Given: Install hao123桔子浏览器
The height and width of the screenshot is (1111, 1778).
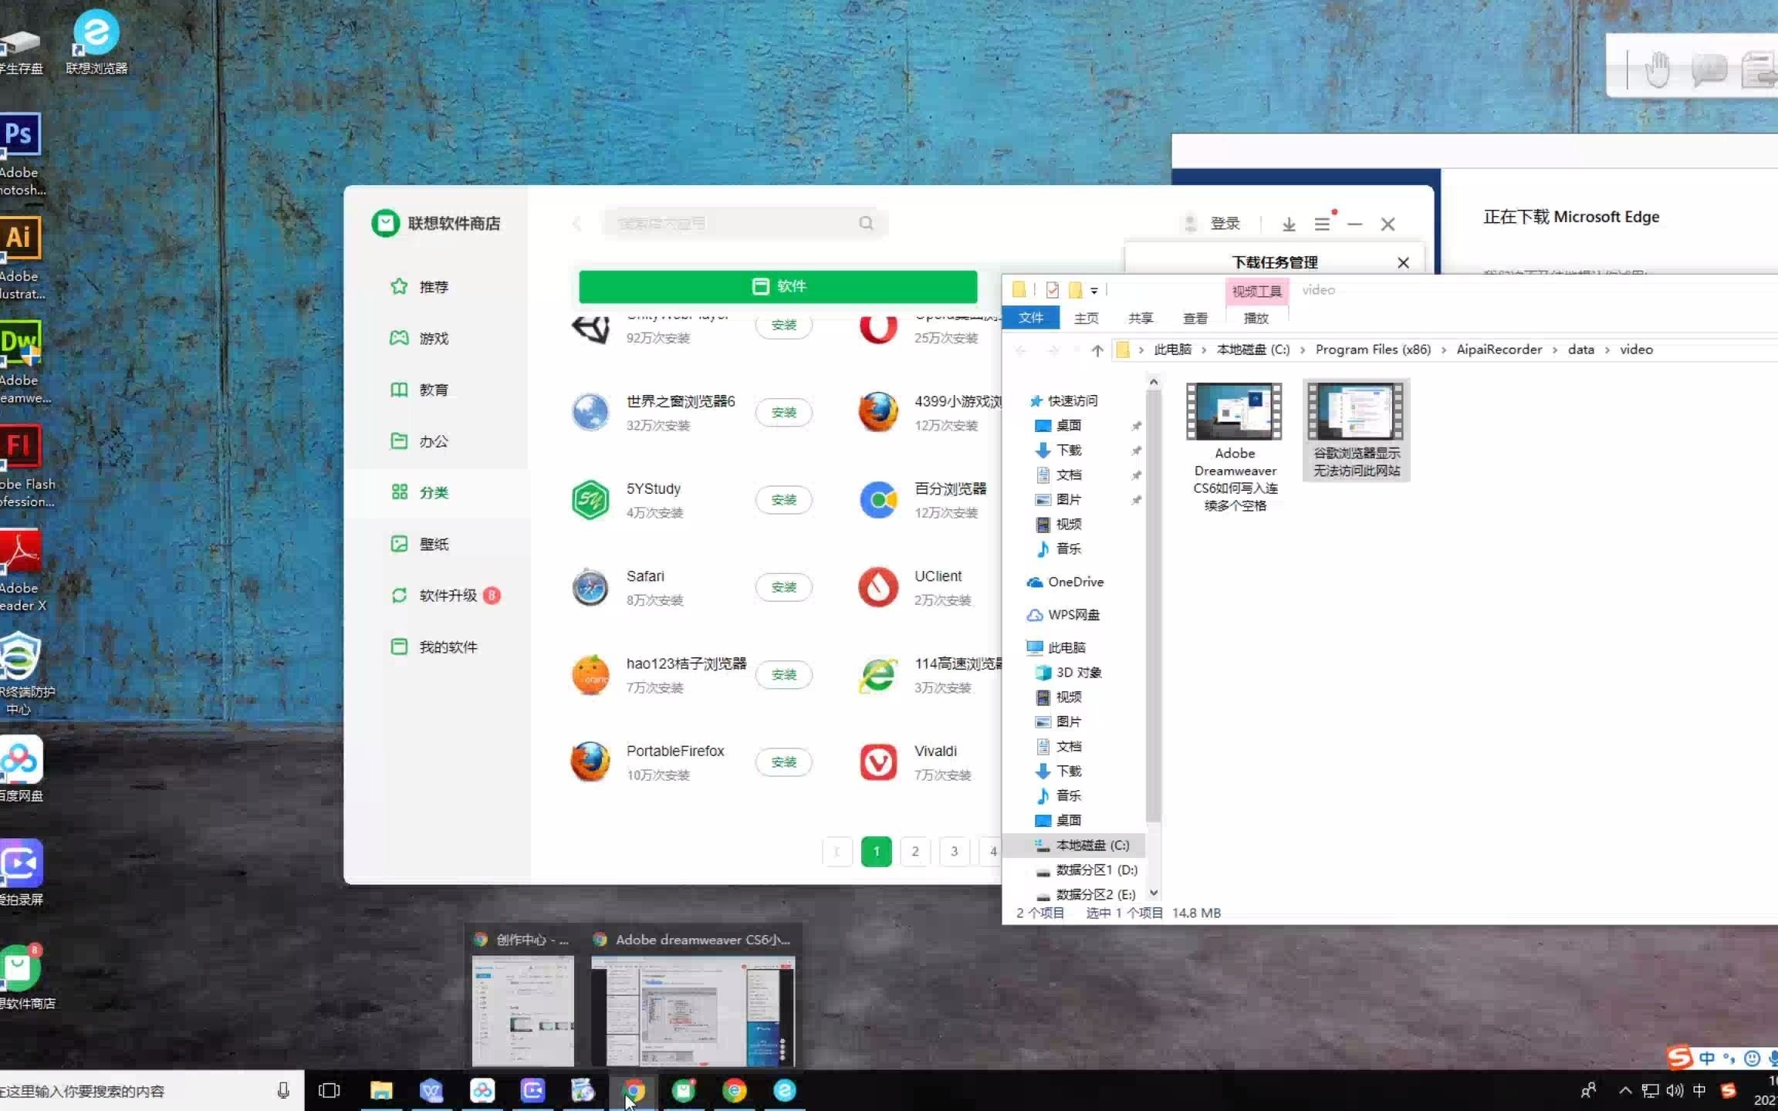Looking at the screenshot, I should coord(783,674).
